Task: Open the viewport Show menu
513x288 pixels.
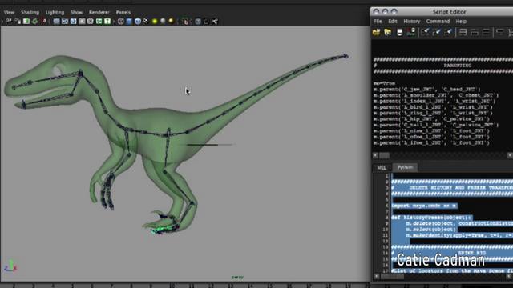Action: [77, 13]
